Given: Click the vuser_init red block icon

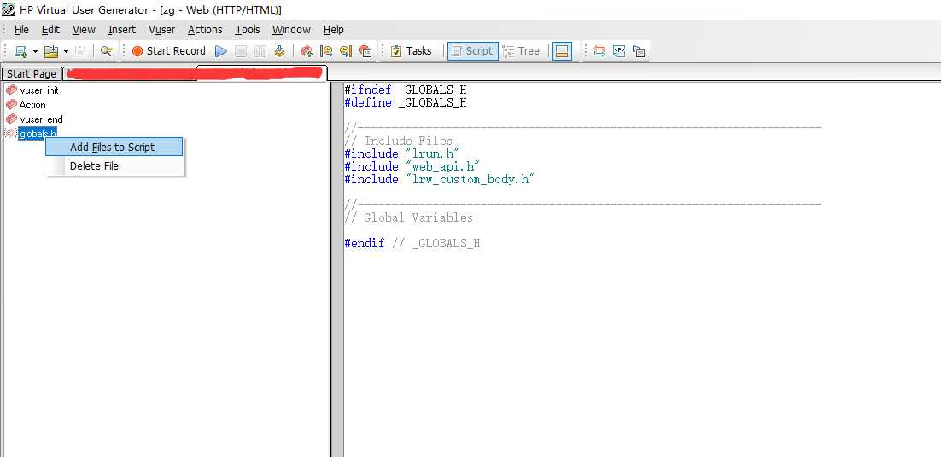Looking at the screenshot, I should [x=11, y=90].
